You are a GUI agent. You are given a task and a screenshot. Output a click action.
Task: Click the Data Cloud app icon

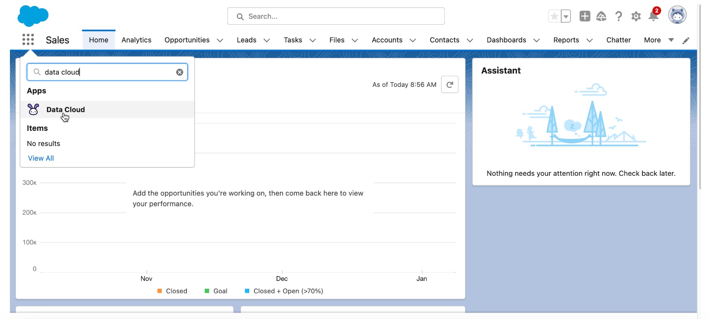click(33, 109)
